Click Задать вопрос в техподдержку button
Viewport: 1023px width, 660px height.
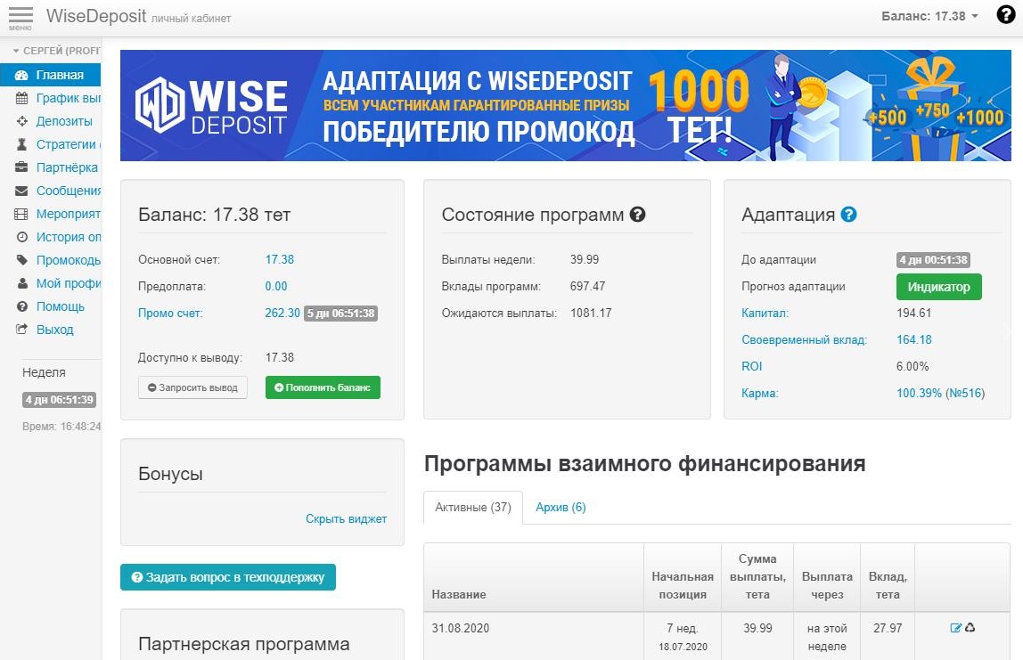(x=227, y=577)
